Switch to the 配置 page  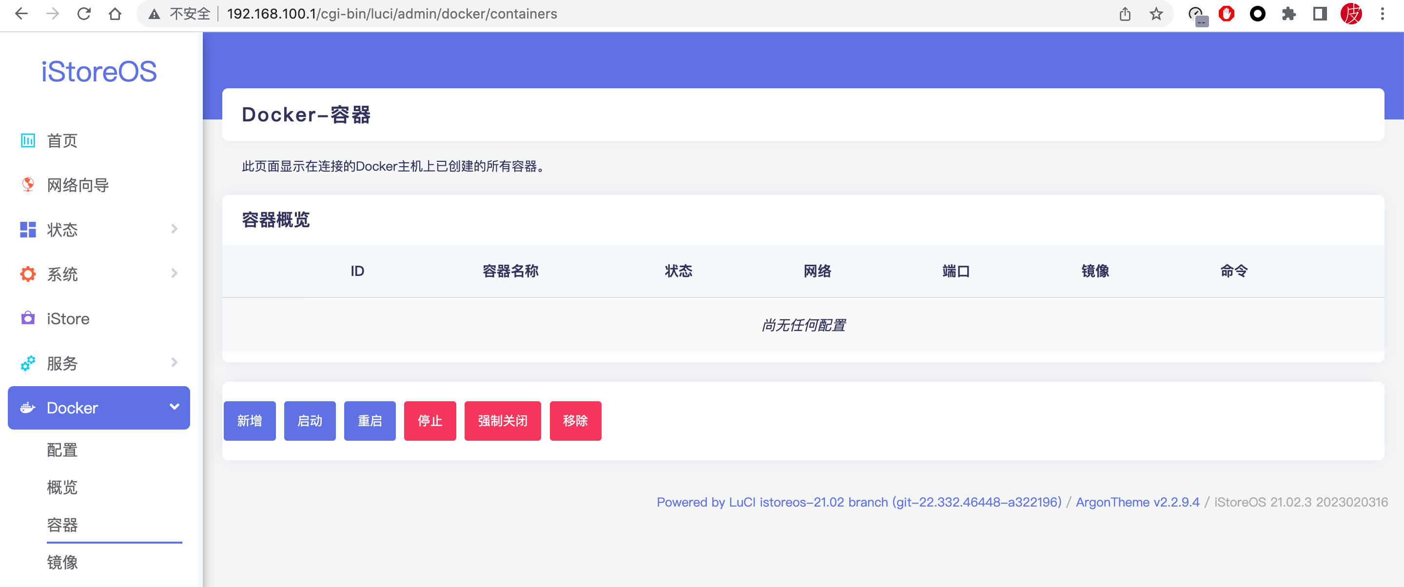pyautogui.click(x=62, y=450)
